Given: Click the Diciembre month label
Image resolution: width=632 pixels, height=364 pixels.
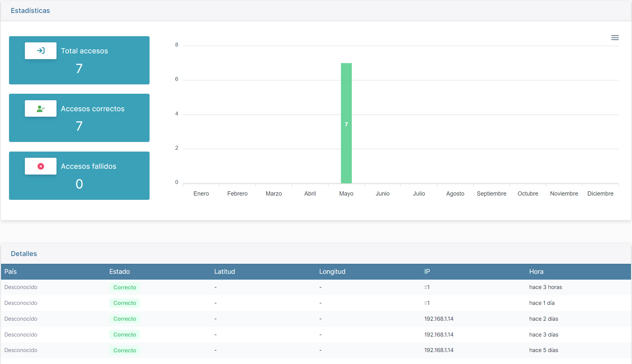Looking at the screenshot, I should [x=600, y=194].
